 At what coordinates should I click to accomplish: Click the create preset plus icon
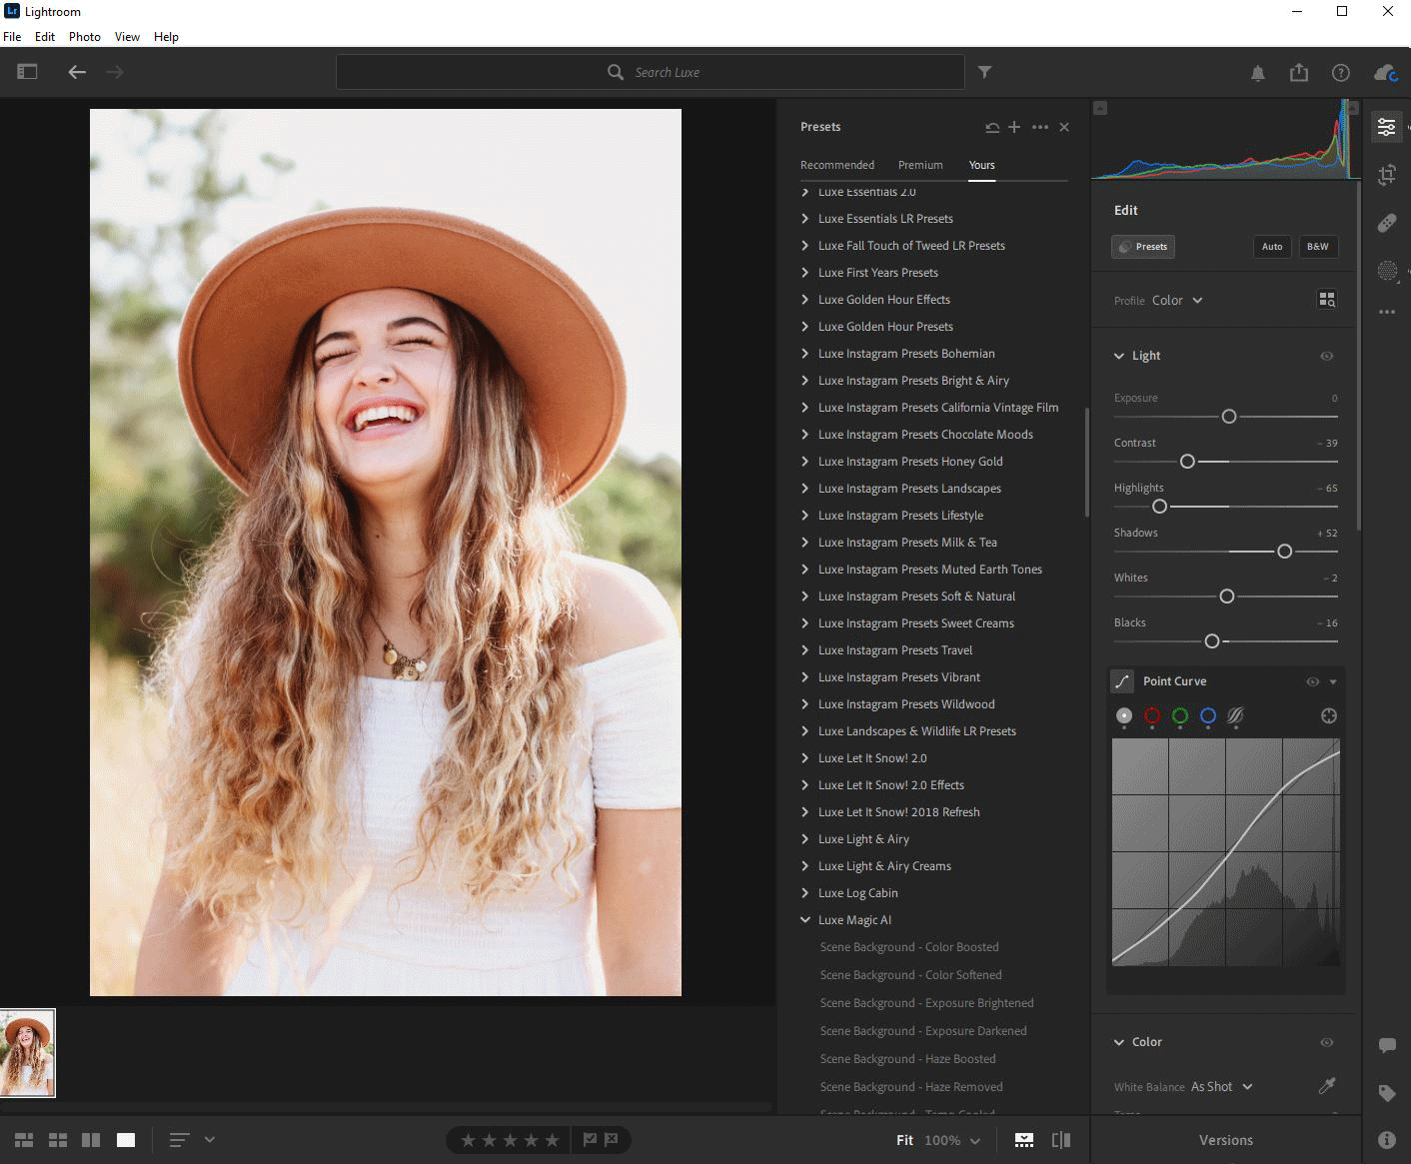click(x=1014, y=127)
